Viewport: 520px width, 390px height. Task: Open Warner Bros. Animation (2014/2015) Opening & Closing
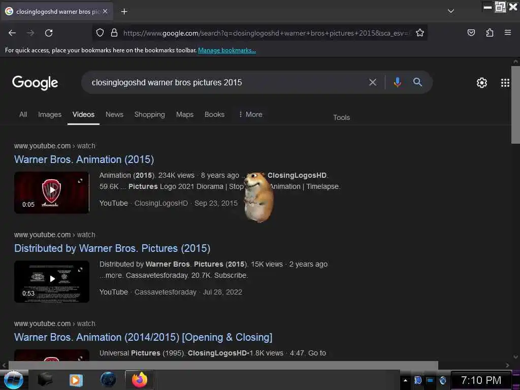[x=143, y=337]
